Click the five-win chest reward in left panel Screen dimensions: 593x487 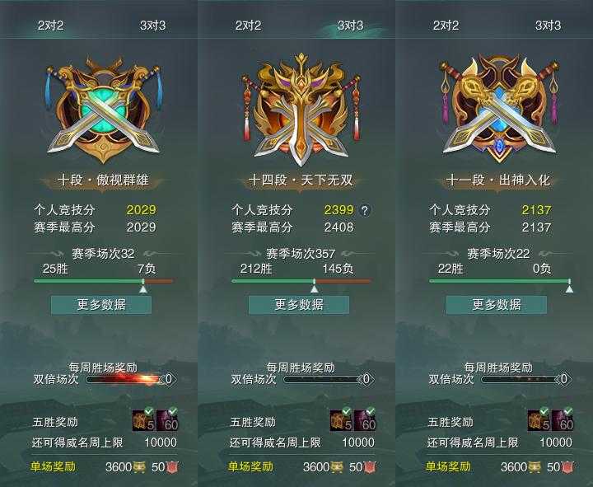click(x=143, y=420)
